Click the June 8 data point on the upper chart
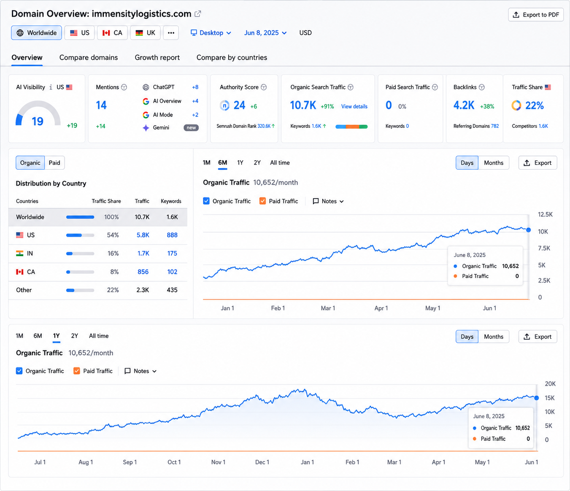Viewport: 570px width, 491px height. (x=529, y=230)
